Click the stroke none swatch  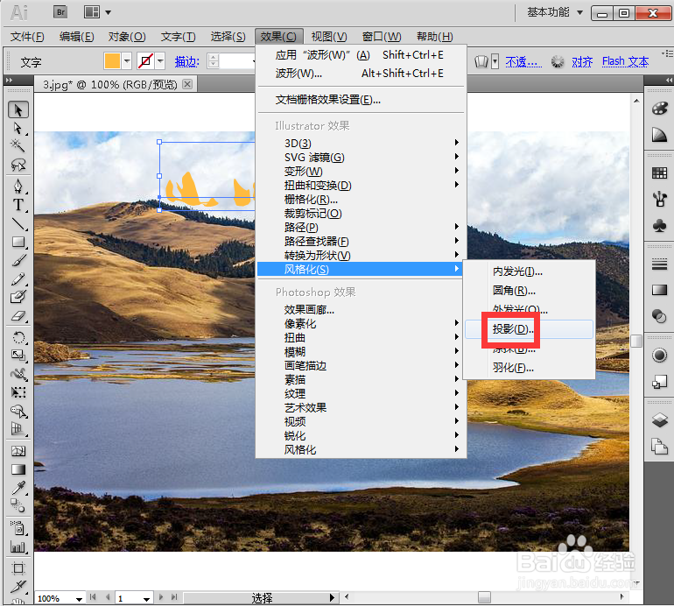(x=145, y=61)
